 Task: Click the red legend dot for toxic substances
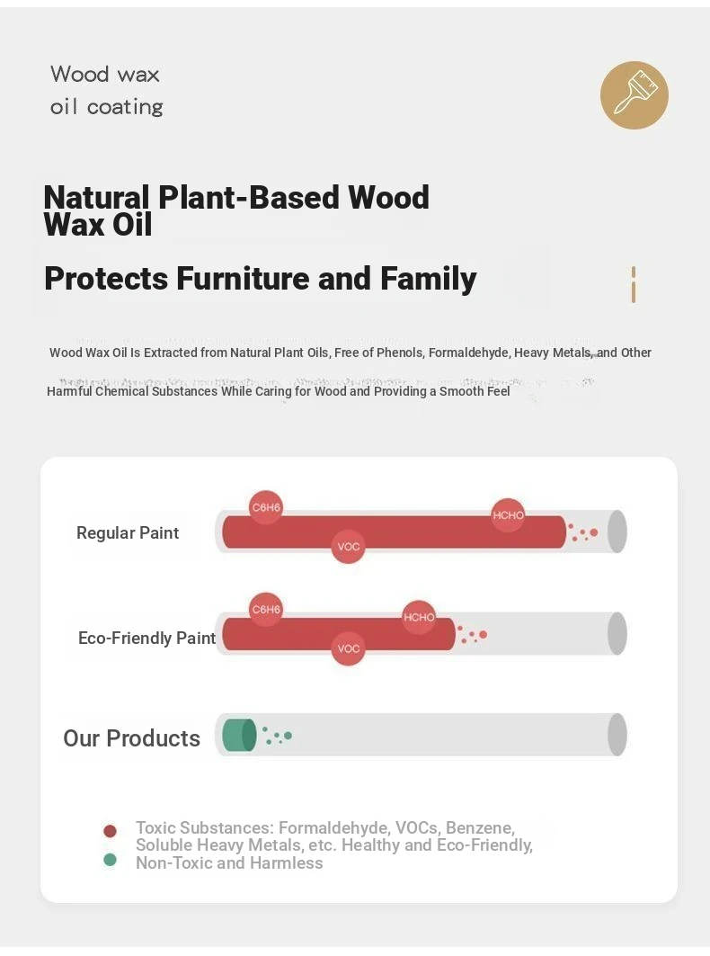pyautogui.click(x=111, y=831)
